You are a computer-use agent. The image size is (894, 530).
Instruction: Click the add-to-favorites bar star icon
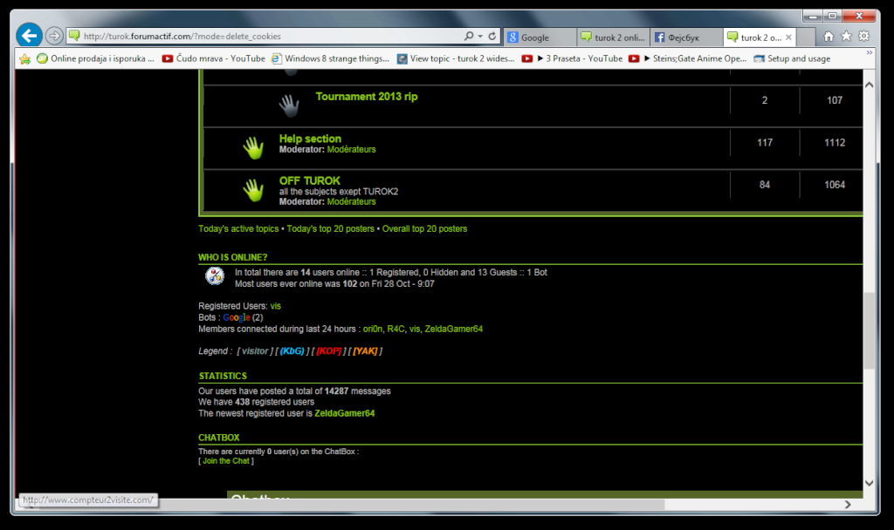pyautogui.click(x=25, y=58)
